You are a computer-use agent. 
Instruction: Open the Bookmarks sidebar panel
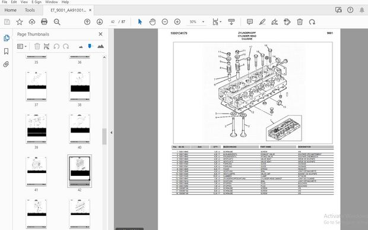[x=6, y=51]
